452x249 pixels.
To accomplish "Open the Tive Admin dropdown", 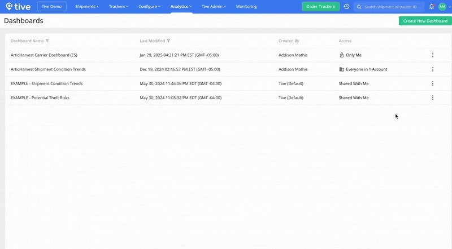I will (214, 7).
